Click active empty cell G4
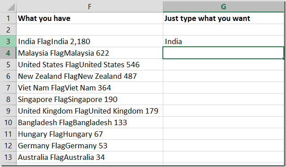Viewport: 286px width, 167px height. [223, 53]
